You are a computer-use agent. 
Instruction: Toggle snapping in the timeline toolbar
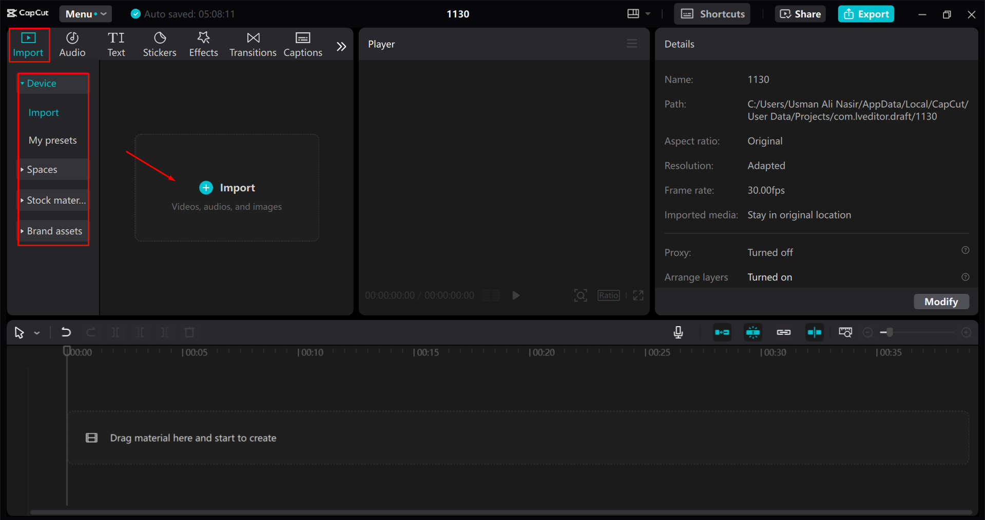pyautogui.click(x=752, y=332)
